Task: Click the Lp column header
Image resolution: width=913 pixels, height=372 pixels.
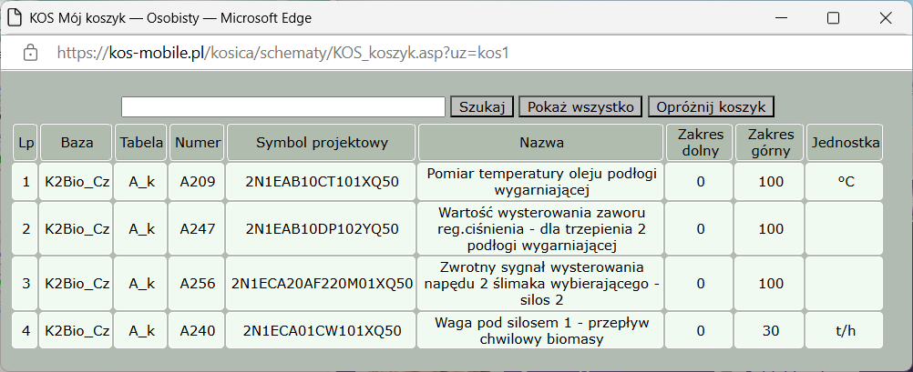Action: (x=26, y=143)
